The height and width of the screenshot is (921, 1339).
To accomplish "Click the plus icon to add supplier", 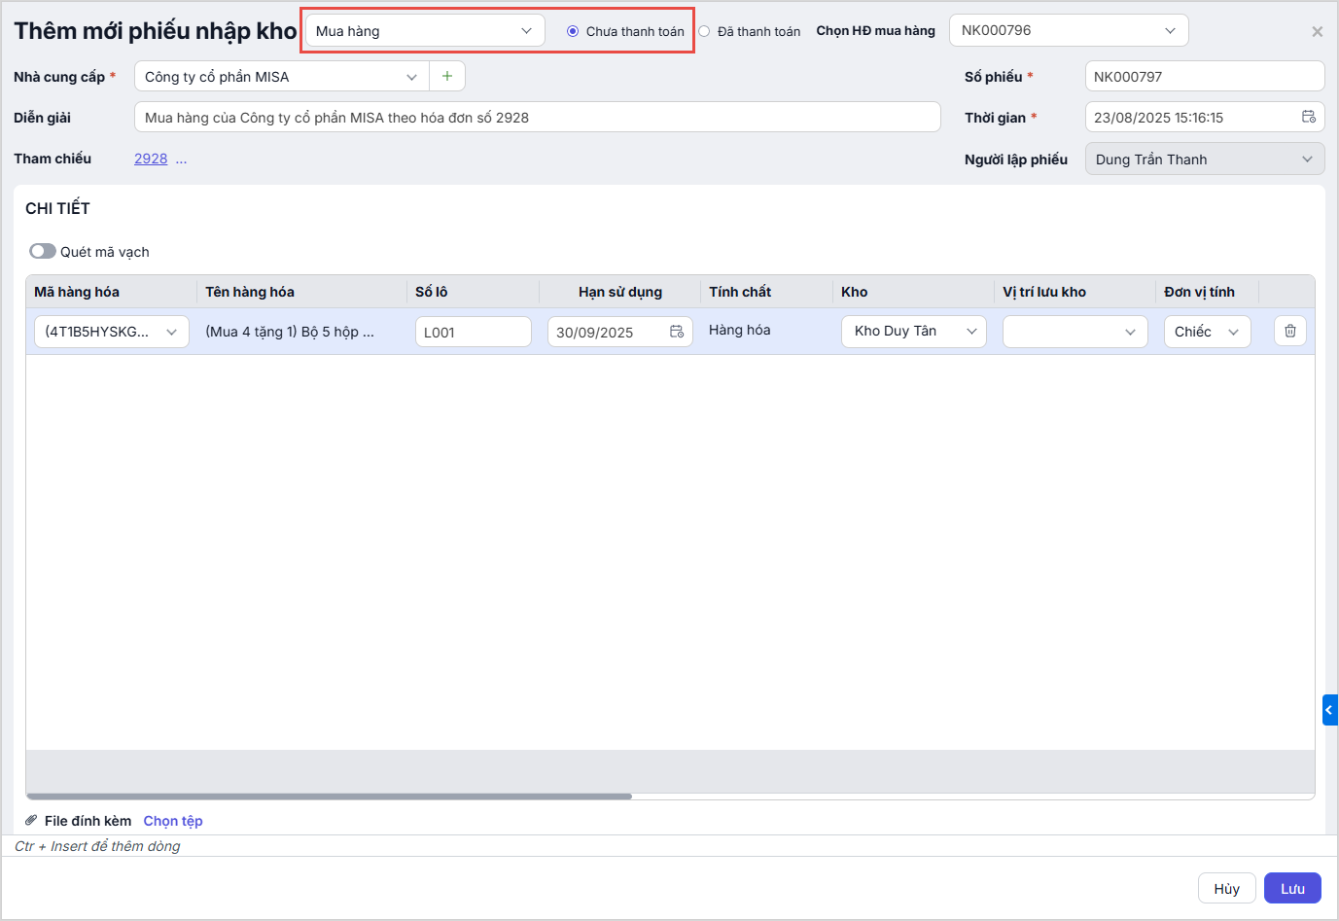I will point(447,76).
